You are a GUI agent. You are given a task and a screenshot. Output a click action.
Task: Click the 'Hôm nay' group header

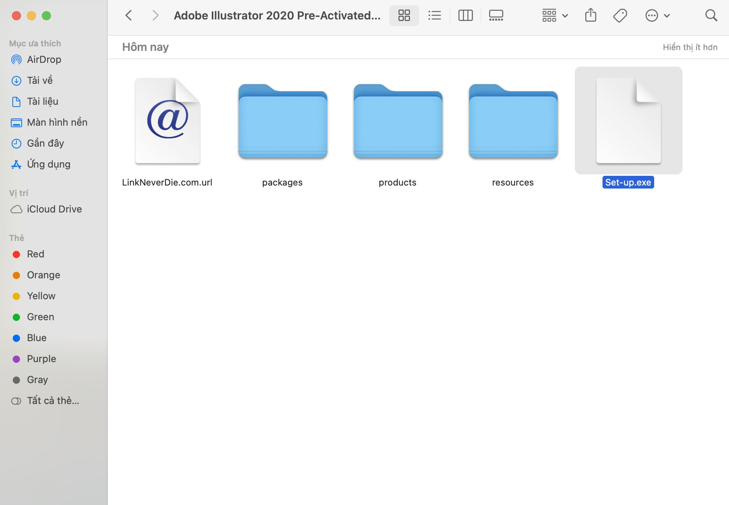[x=145, y=47]
